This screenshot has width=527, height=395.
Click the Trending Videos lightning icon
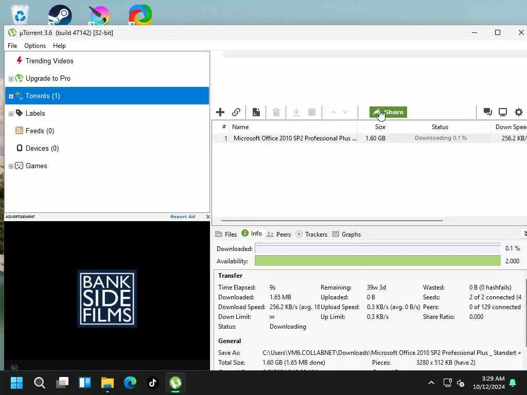[x=19, y=61]
